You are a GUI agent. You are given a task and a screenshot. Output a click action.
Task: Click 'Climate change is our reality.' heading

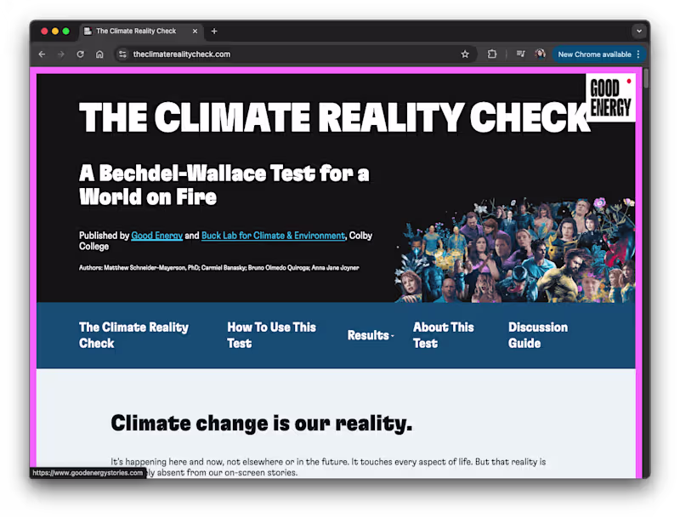click(262, 424)
